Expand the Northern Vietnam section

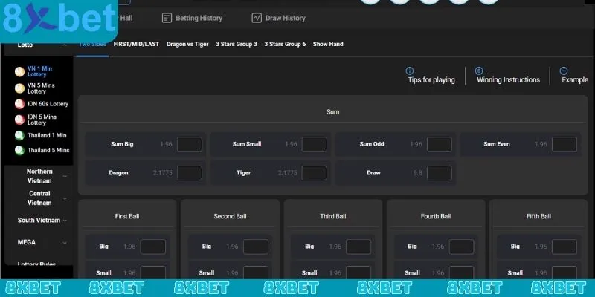click(x=65, y=177)
